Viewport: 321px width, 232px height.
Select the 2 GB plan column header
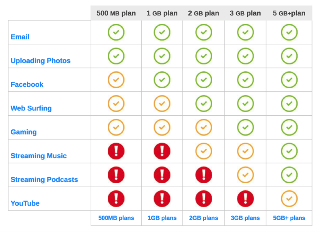pyautogui.click(x=204, y=13)
